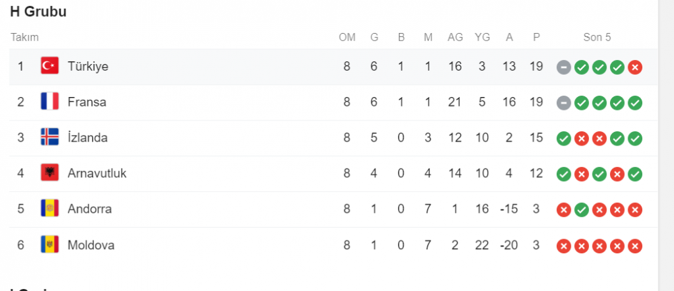Select the Arnavutluk team name
Screen dimensions: 674x291
[97, 173]
